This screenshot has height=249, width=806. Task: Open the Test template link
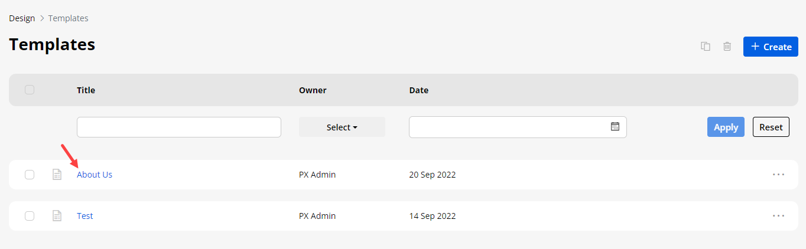[x=85, y=216]
